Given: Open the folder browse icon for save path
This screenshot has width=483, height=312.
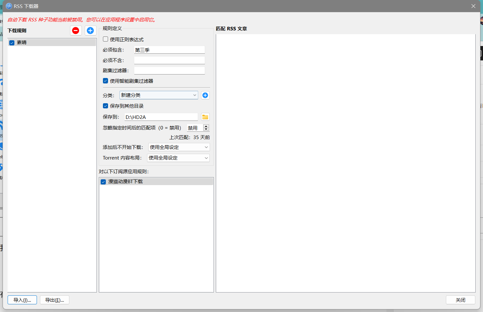Looking at the screenshot, I should [205, 117].
